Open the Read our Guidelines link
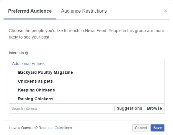Image resolution: width=173 pixels, height=135 pixels. [x=56, y=128]
